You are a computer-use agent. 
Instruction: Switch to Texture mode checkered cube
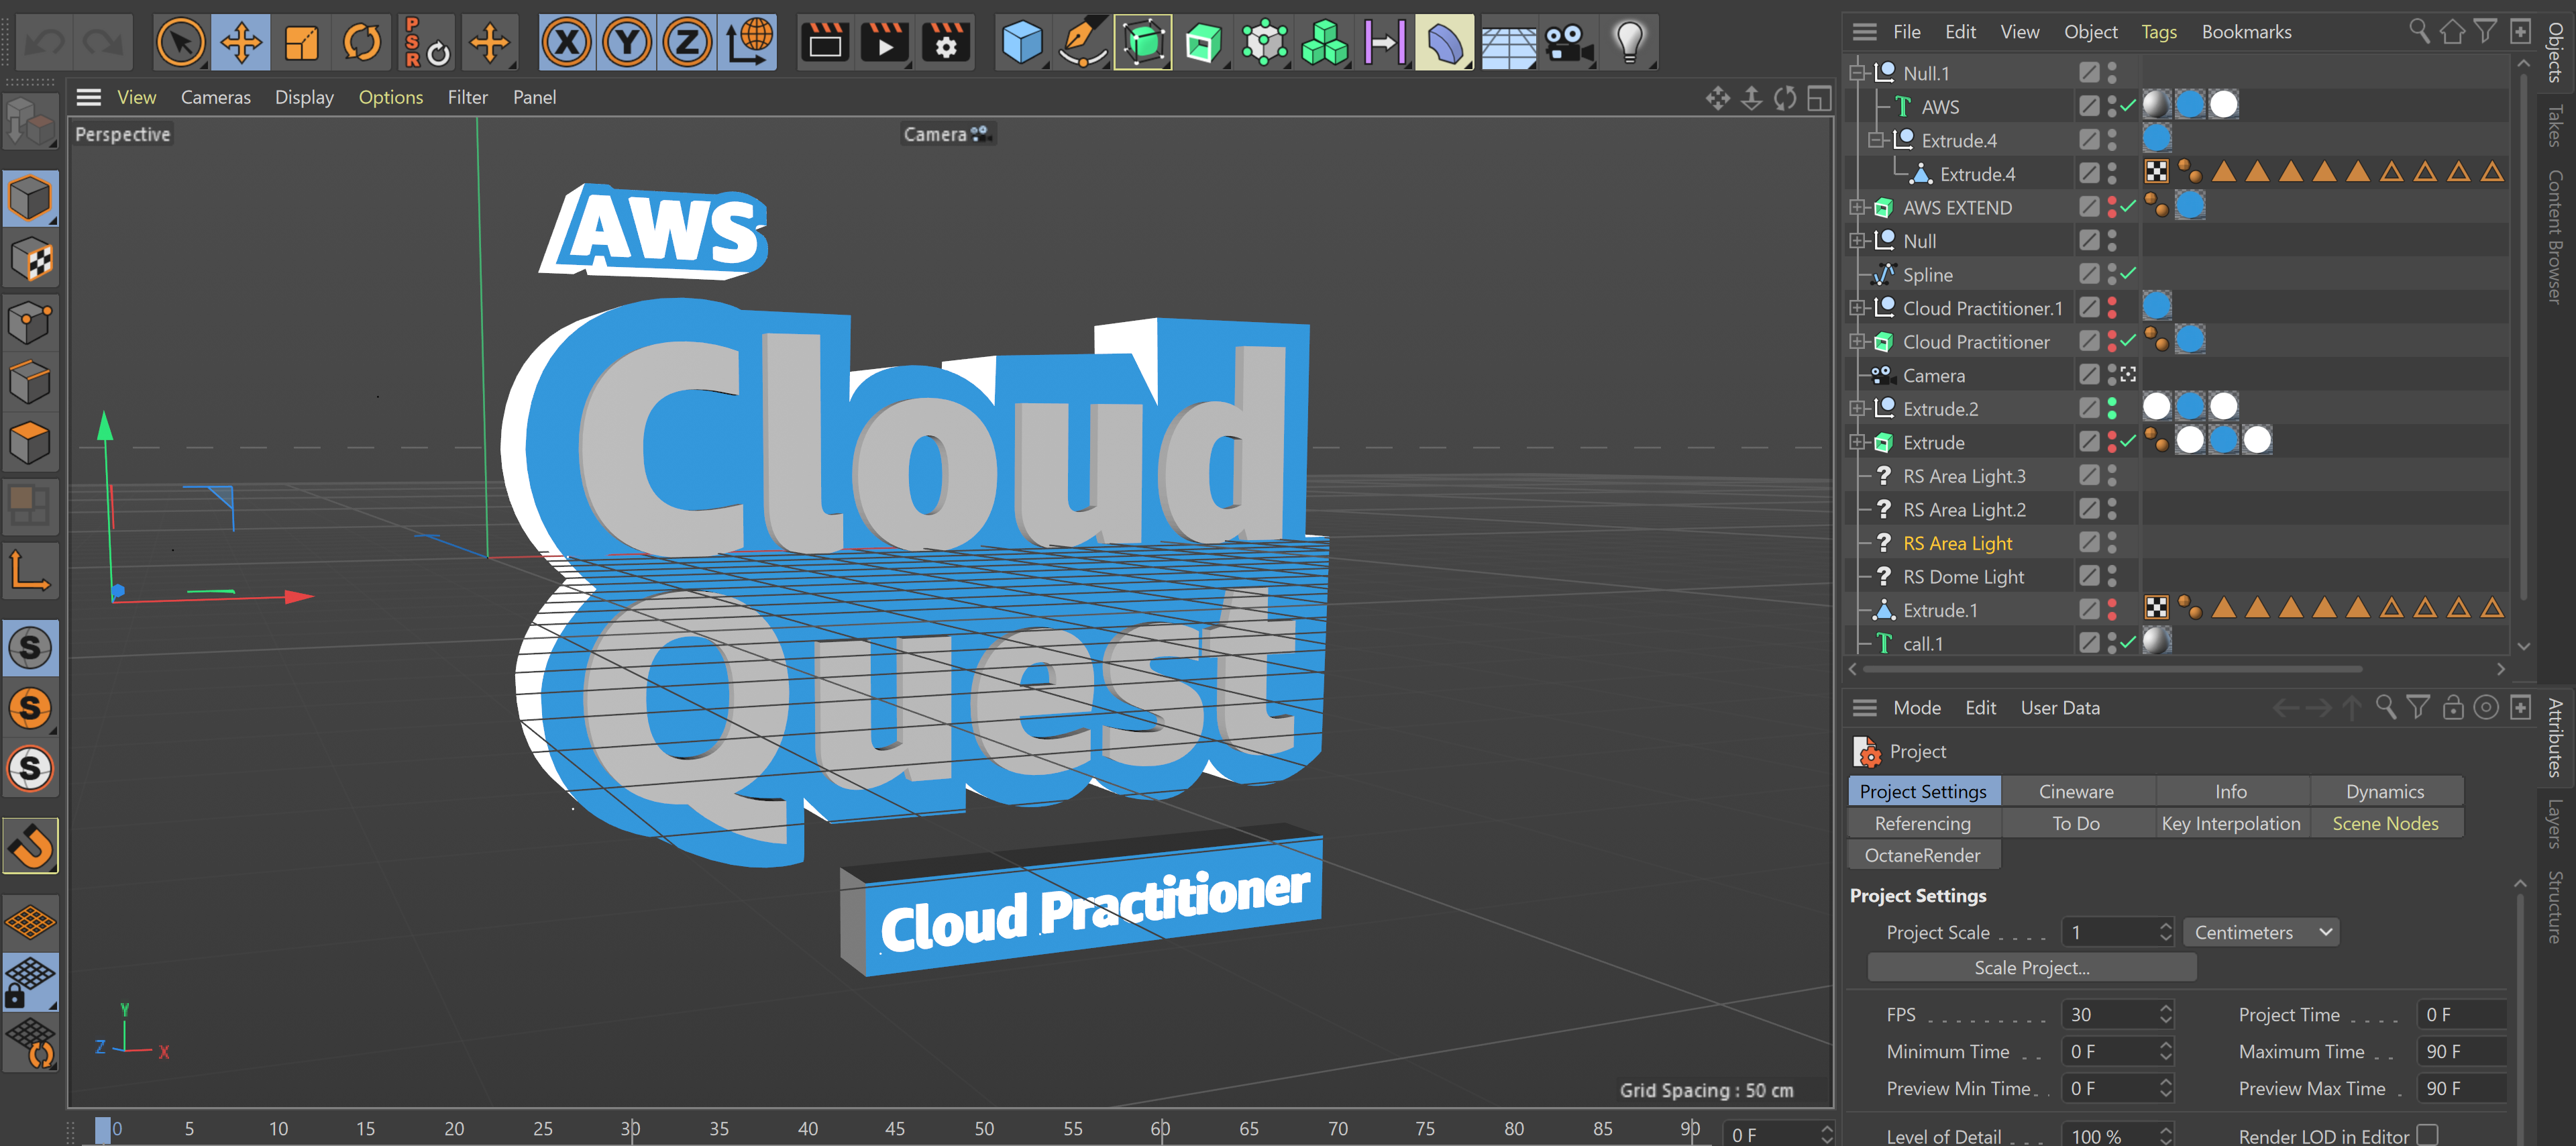point(30,260)
